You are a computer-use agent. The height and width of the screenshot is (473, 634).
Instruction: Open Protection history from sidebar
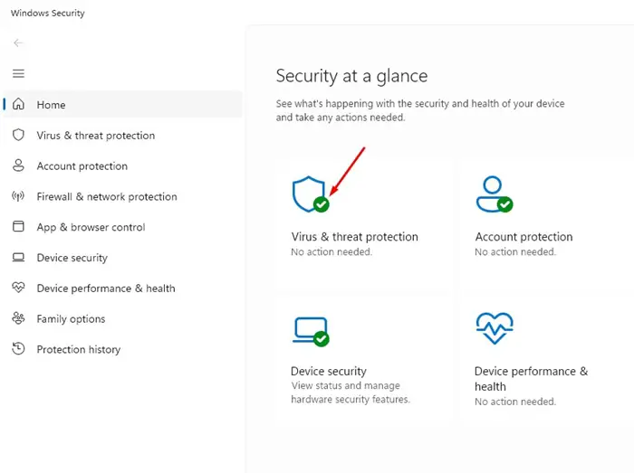point(79,349)
